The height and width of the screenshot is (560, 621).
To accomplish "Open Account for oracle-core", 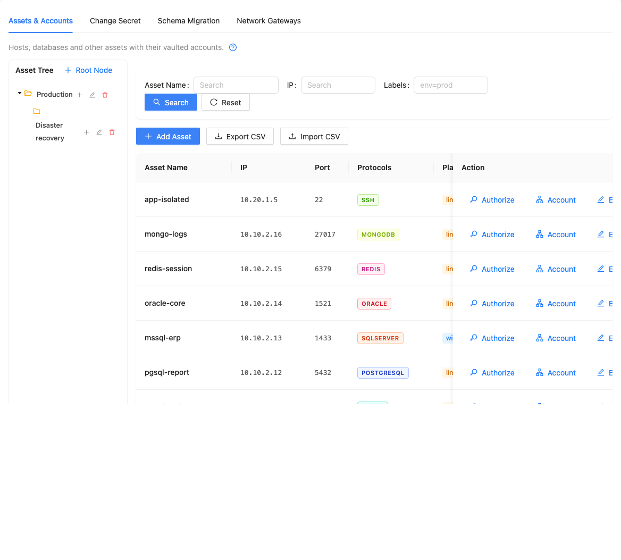I will [x=556, y=303].
